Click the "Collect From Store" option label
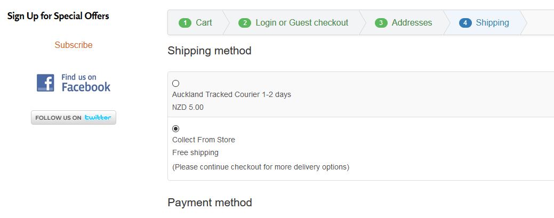The width and height of the screenshot is (554, 218). pos(204,140)
